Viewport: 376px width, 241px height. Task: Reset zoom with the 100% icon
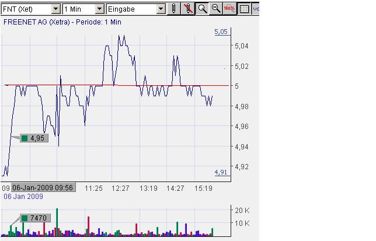229,9
